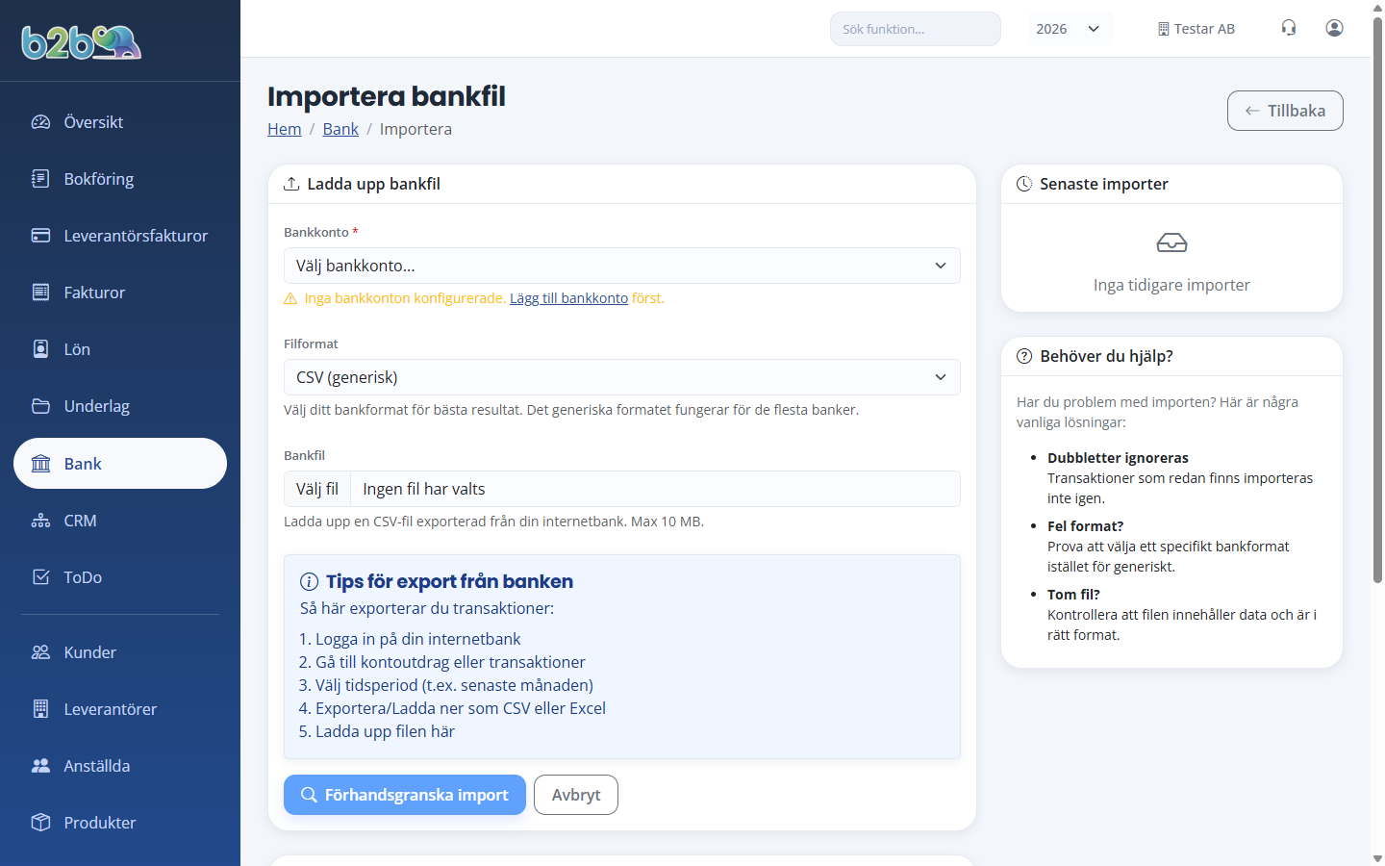
Task: Open Lön payroll icon in sidebar
Action: click(x=40, y=348)
